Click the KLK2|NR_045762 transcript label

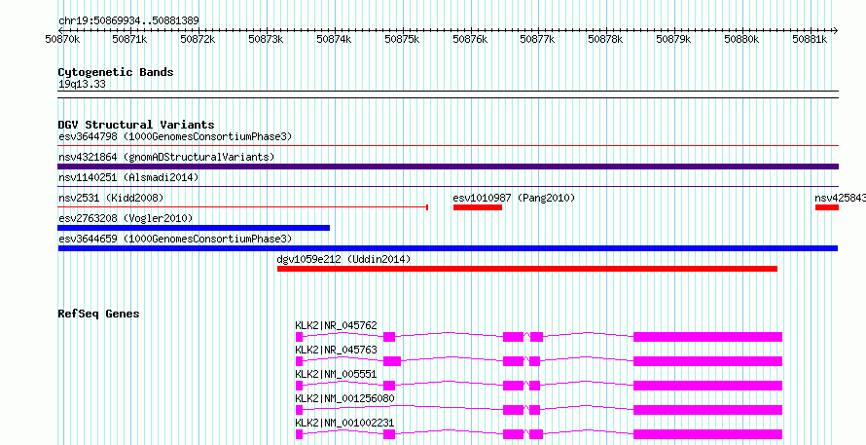pyautogui.click(x=336, y=325)
